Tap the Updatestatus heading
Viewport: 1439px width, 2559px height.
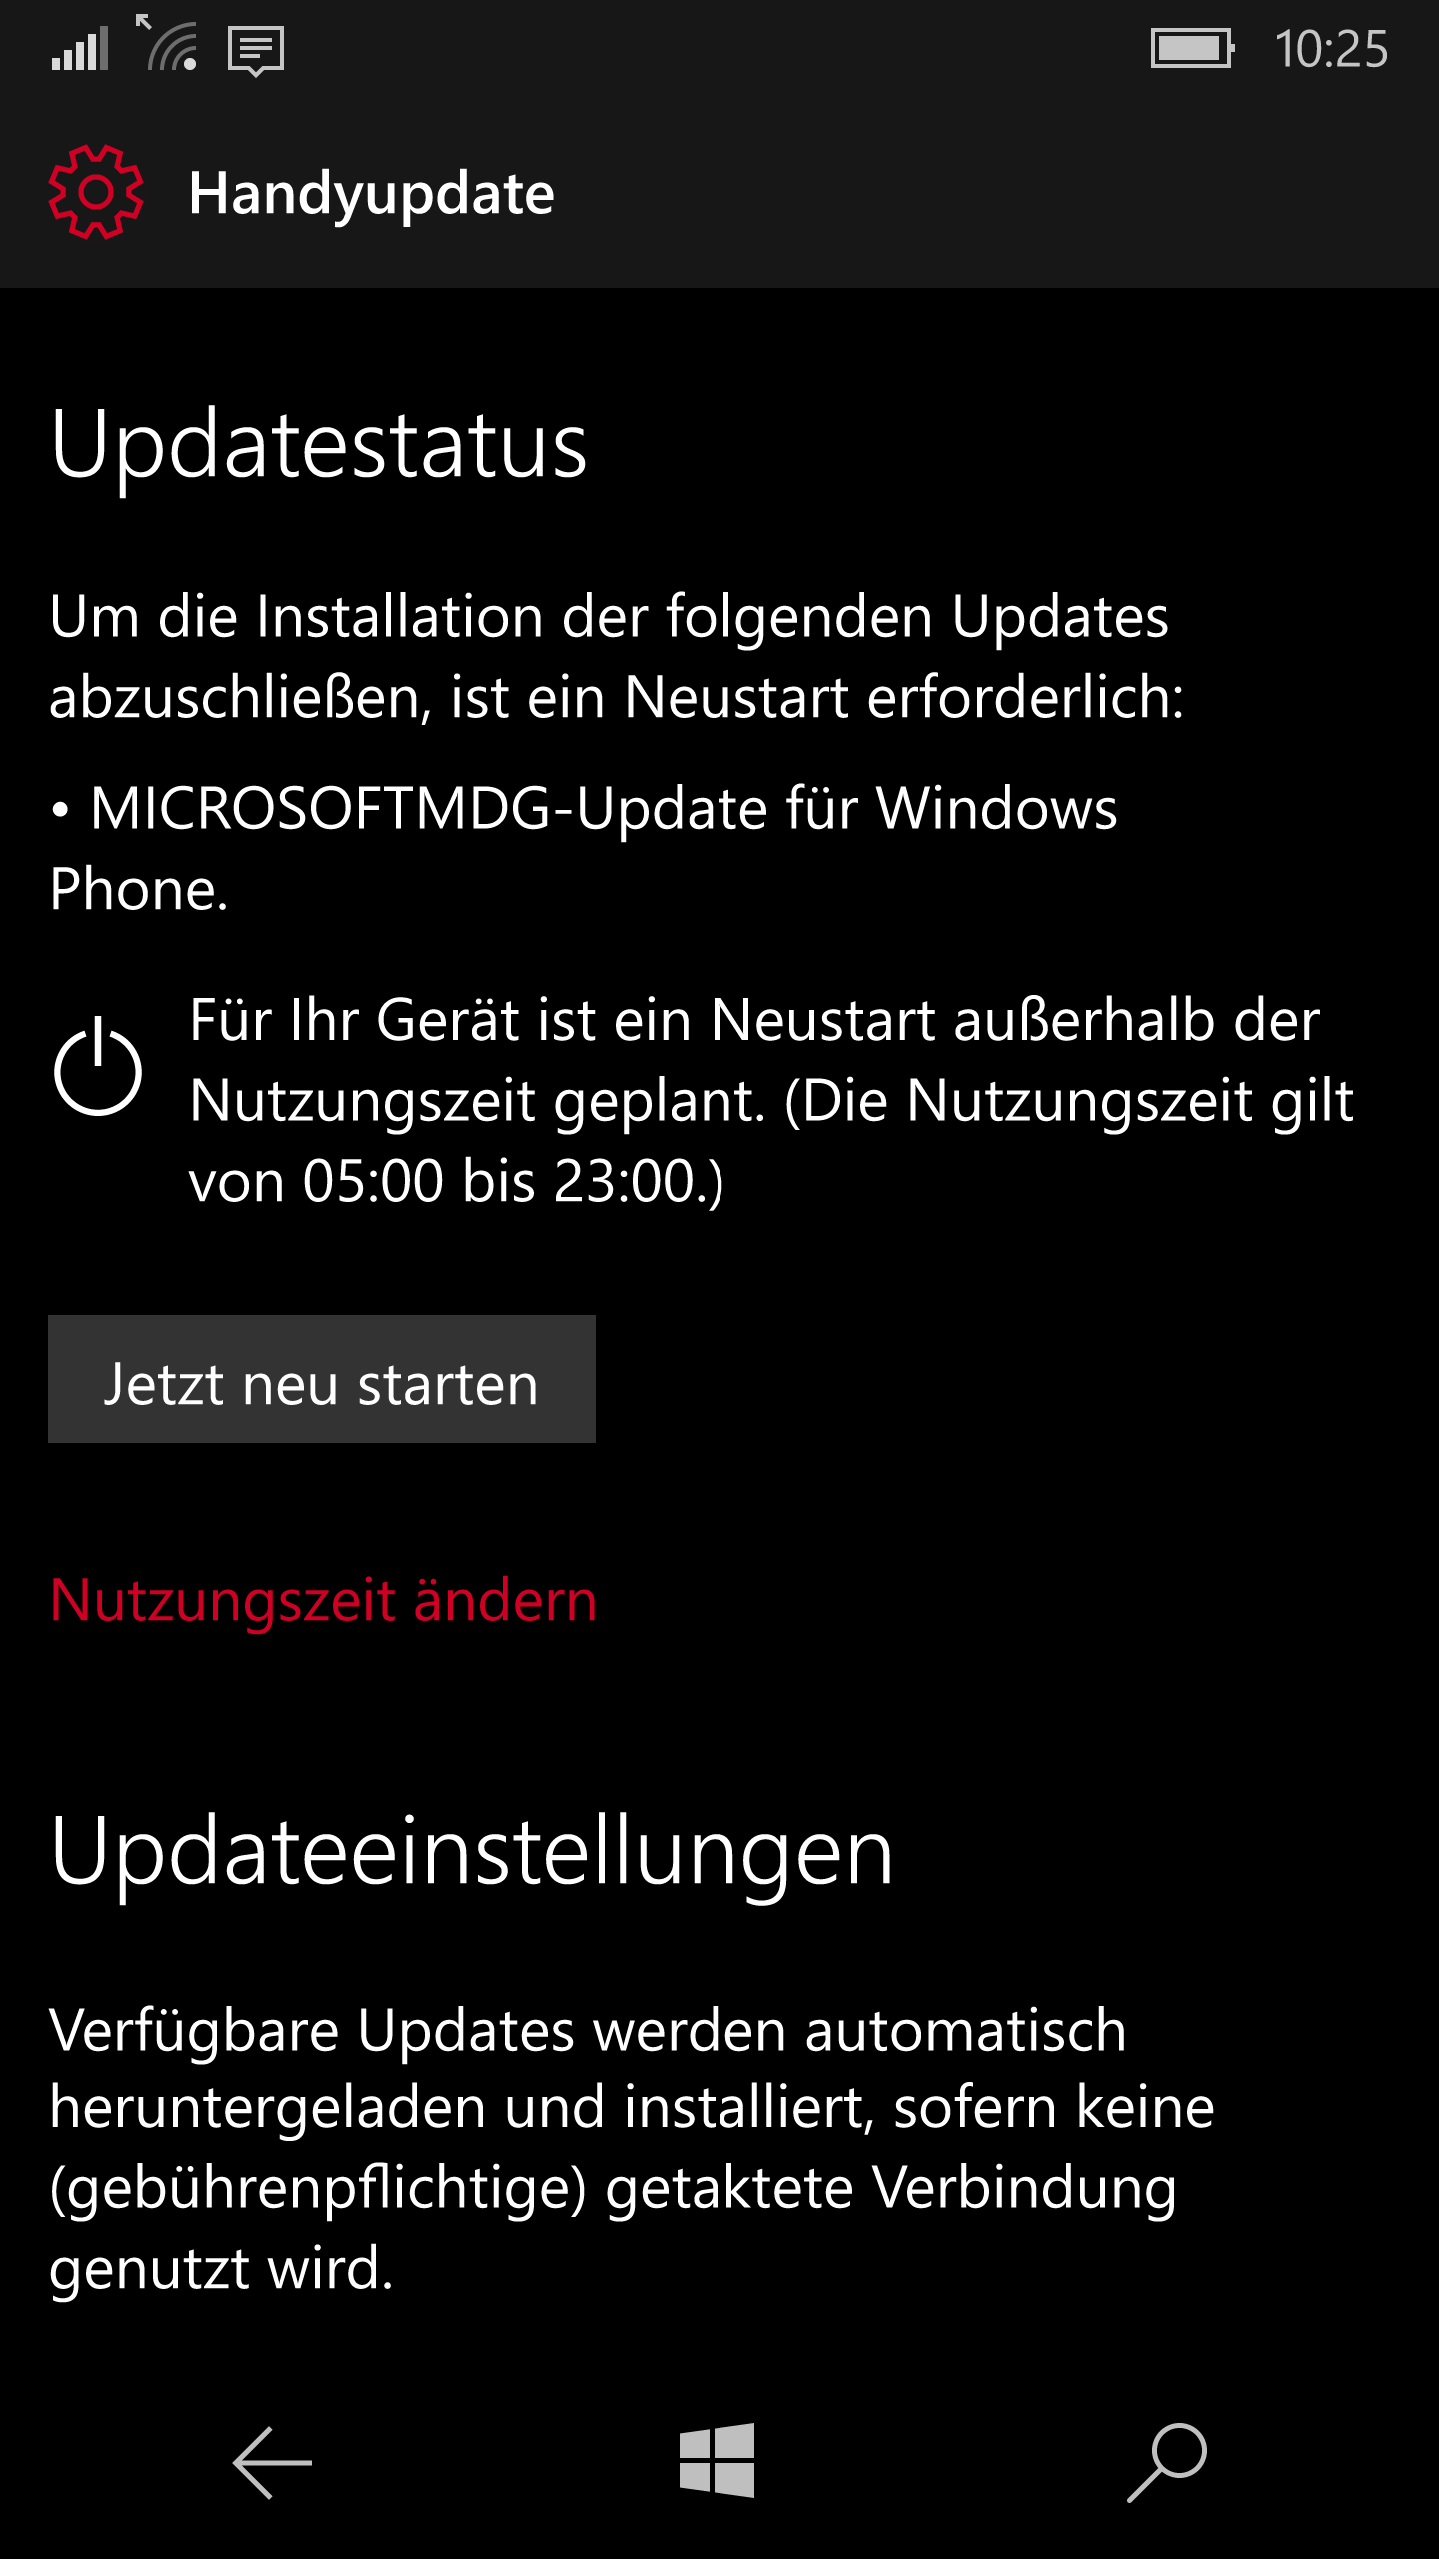coord(319,445)
